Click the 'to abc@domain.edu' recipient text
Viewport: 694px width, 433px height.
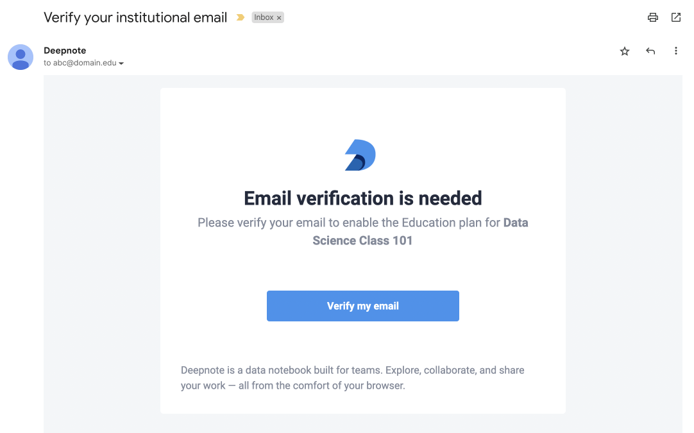[80, 63]
